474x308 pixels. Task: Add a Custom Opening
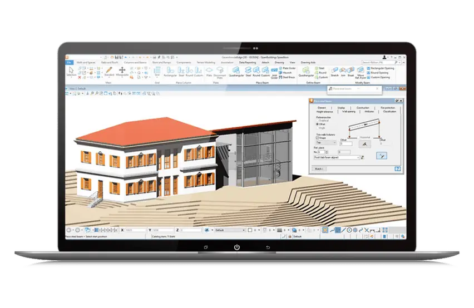pos(378,77)
